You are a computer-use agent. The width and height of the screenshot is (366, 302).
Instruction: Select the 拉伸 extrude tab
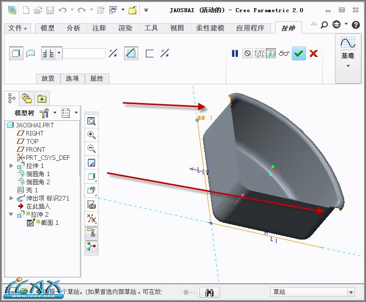pyautogui.click(x=288, y=28)
